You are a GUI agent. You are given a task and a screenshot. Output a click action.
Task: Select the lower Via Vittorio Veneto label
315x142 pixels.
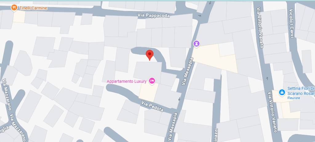272,112
